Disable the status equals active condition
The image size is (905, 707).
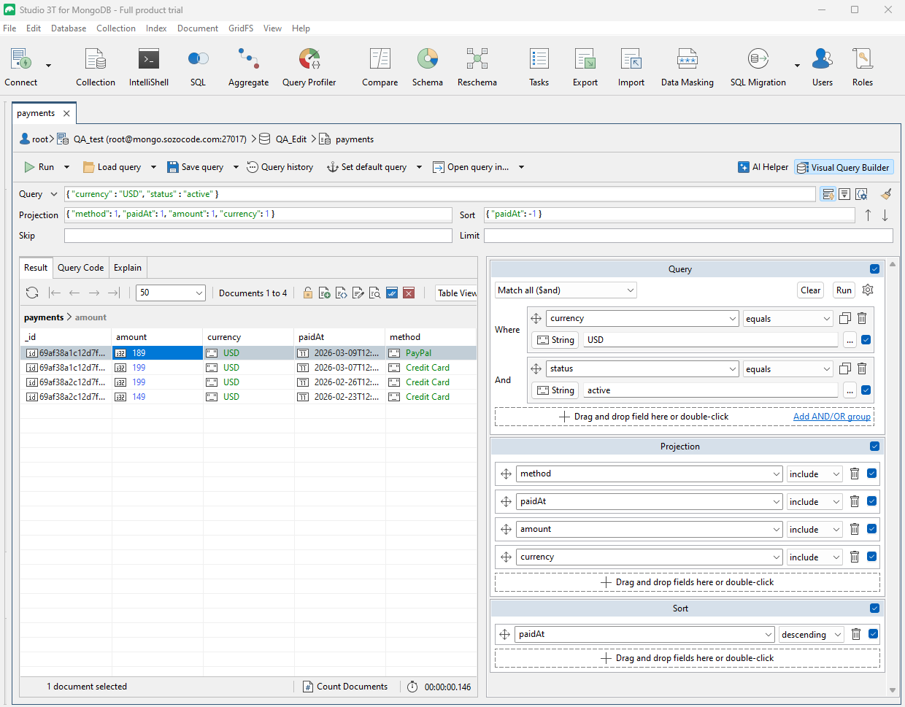pos(866,390)
